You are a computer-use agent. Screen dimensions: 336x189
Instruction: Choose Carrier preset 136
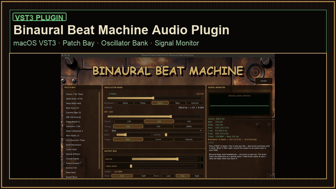point(129,121)
